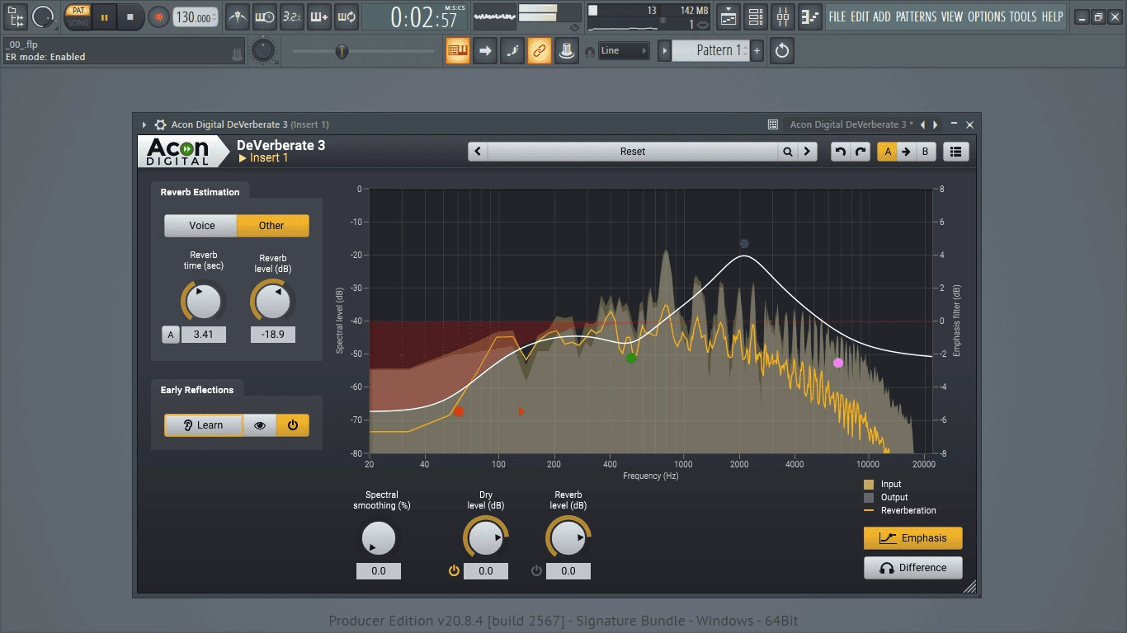The height and width of the screenshot is (633, 1127).
Task: Toggle early reflections power button
Action: 293,425
